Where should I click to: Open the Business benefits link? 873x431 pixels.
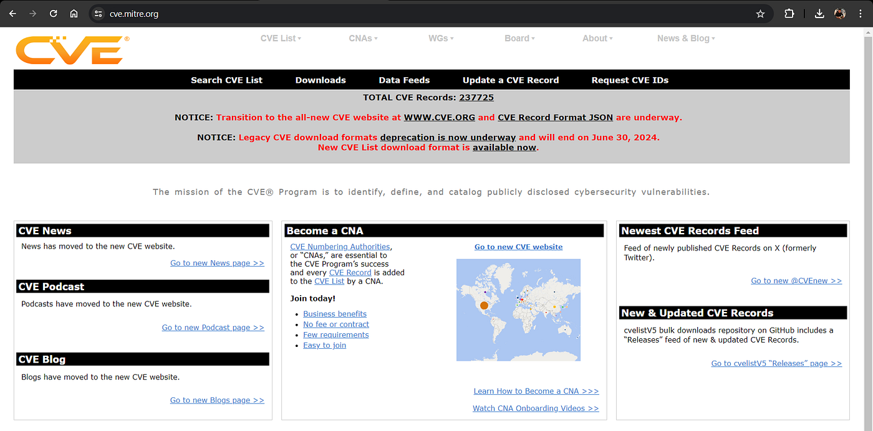click(335, 314)
